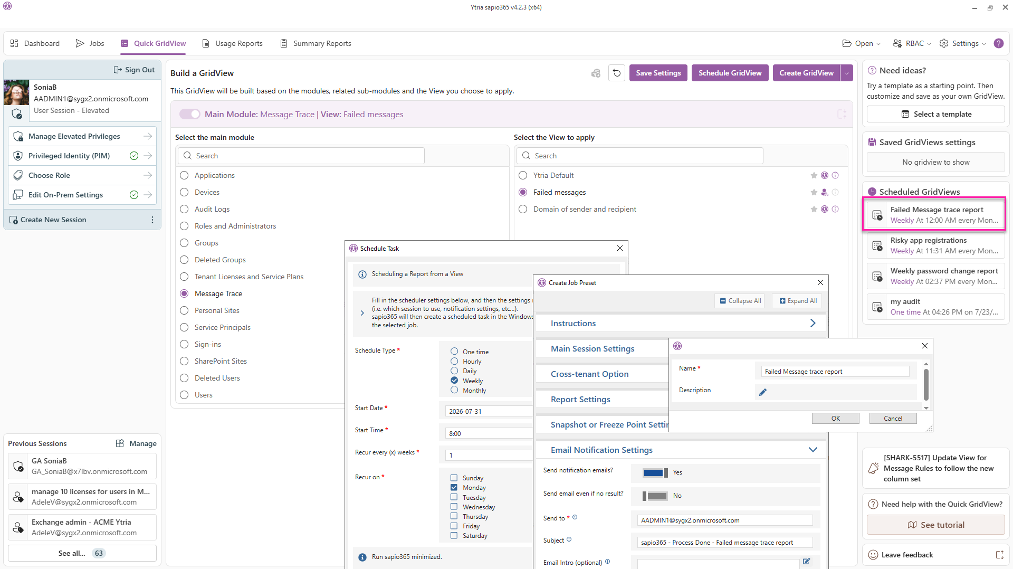
Task: Open the help question mark icon in top bar
Action: [x=999, y=43]
